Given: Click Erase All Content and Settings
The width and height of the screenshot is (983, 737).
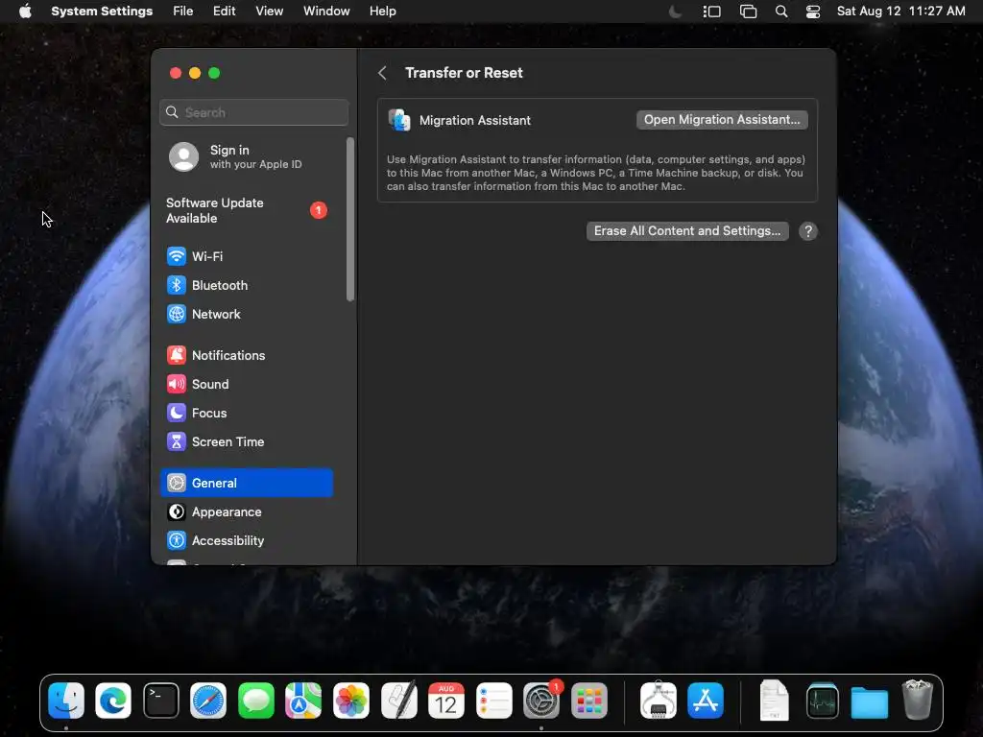Looking at the screenshot, I should click(x=687, y=231).
